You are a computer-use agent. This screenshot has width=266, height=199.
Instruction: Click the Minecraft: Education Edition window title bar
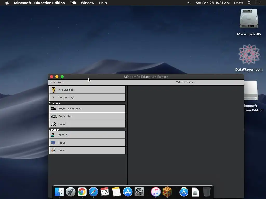(x=146, y=77)
